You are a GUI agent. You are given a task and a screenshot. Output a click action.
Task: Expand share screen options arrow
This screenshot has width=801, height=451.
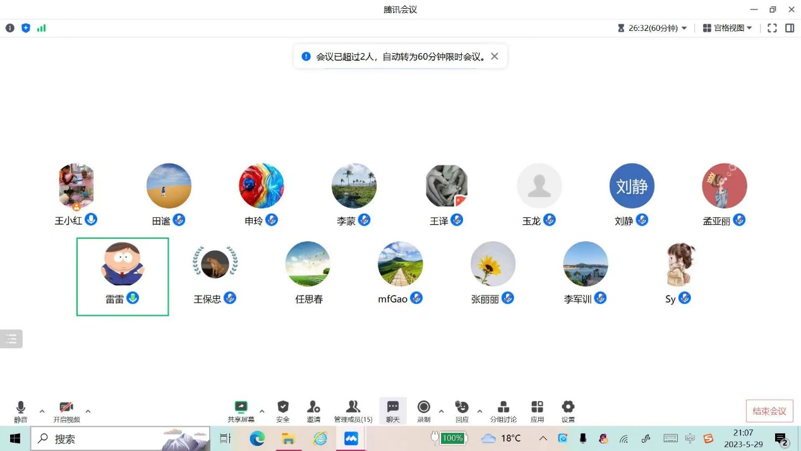(262, 411)
